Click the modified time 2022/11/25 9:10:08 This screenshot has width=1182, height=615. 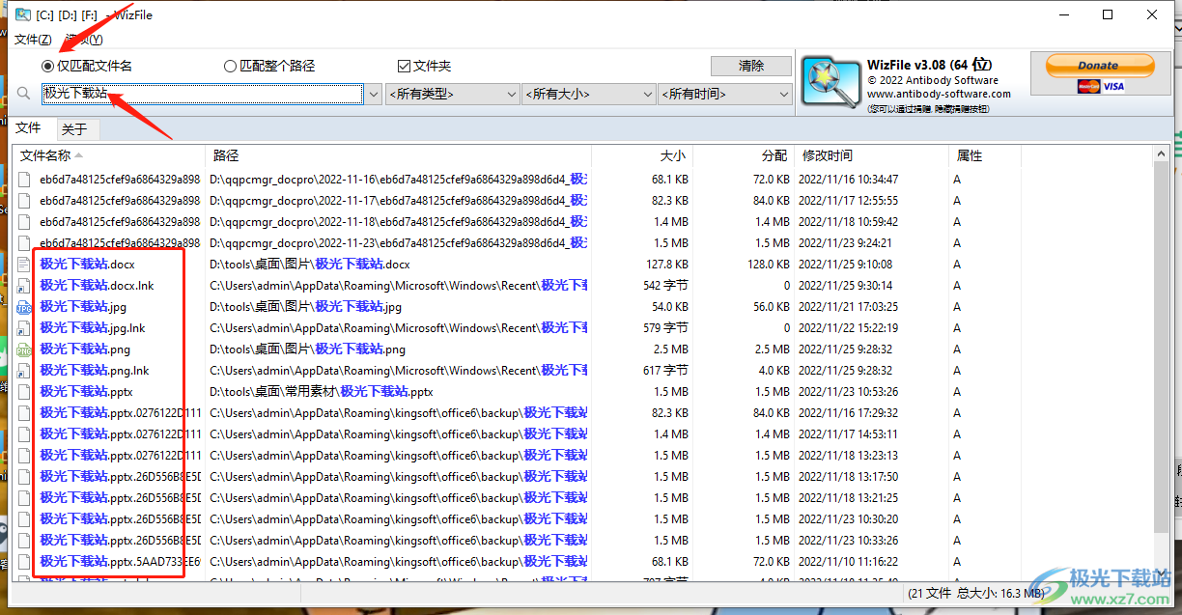(x=846, y=265)
